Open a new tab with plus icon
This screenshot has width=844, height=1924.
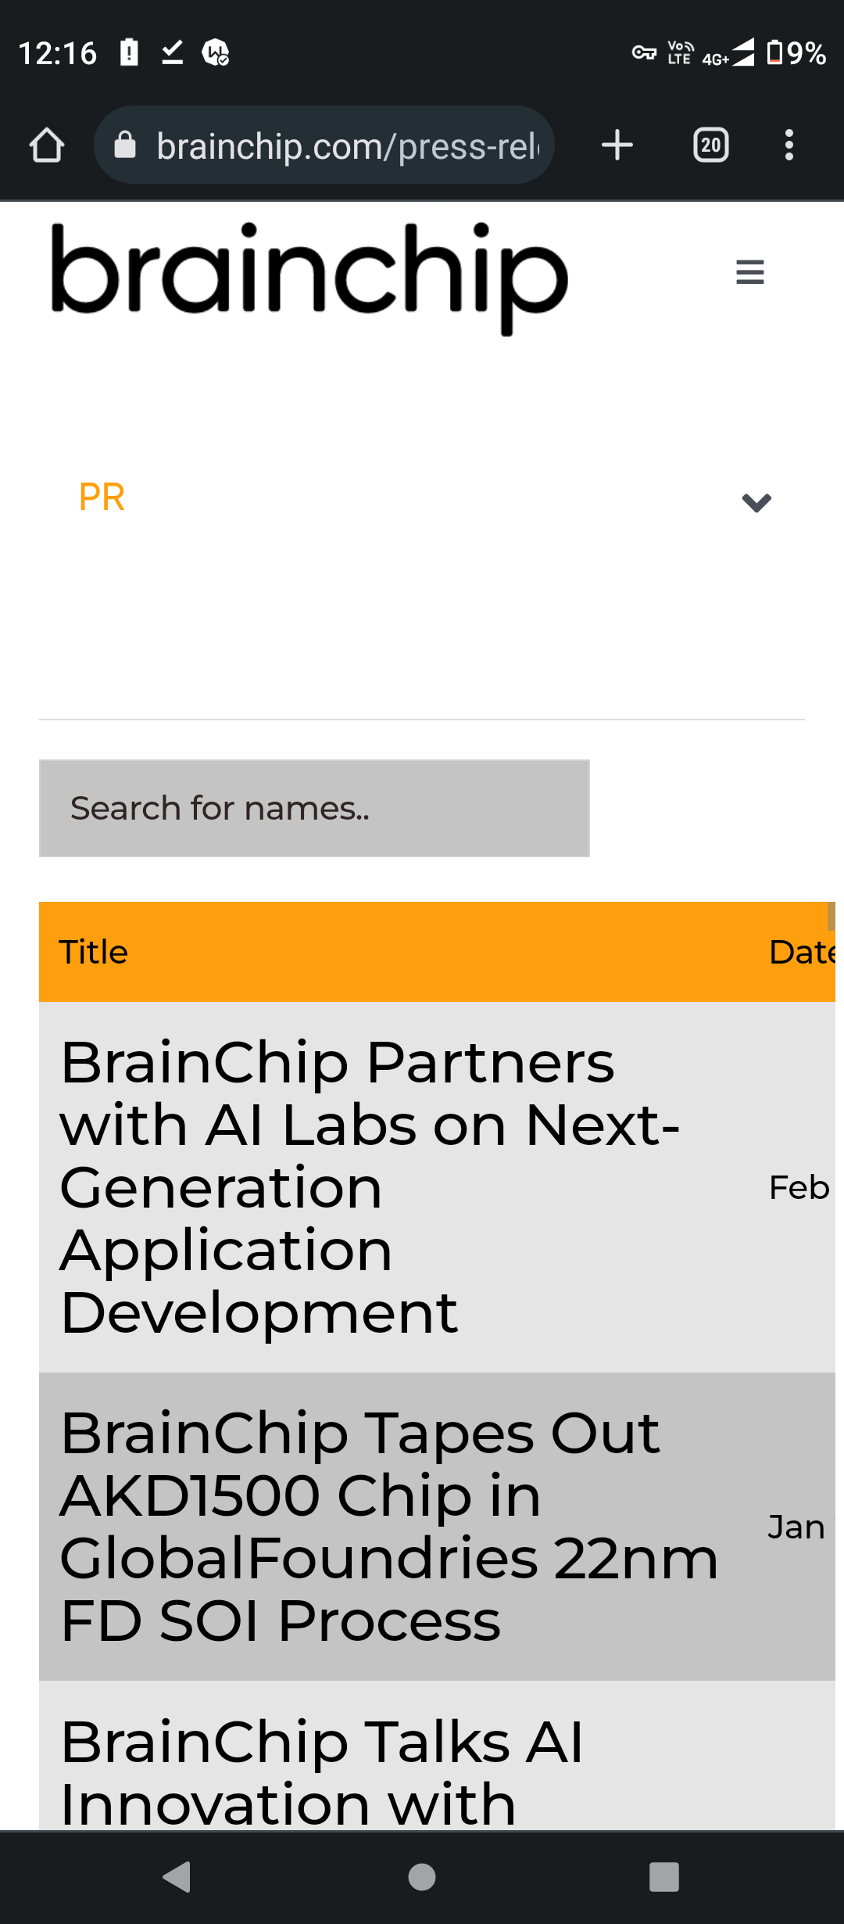coord(617,145)
